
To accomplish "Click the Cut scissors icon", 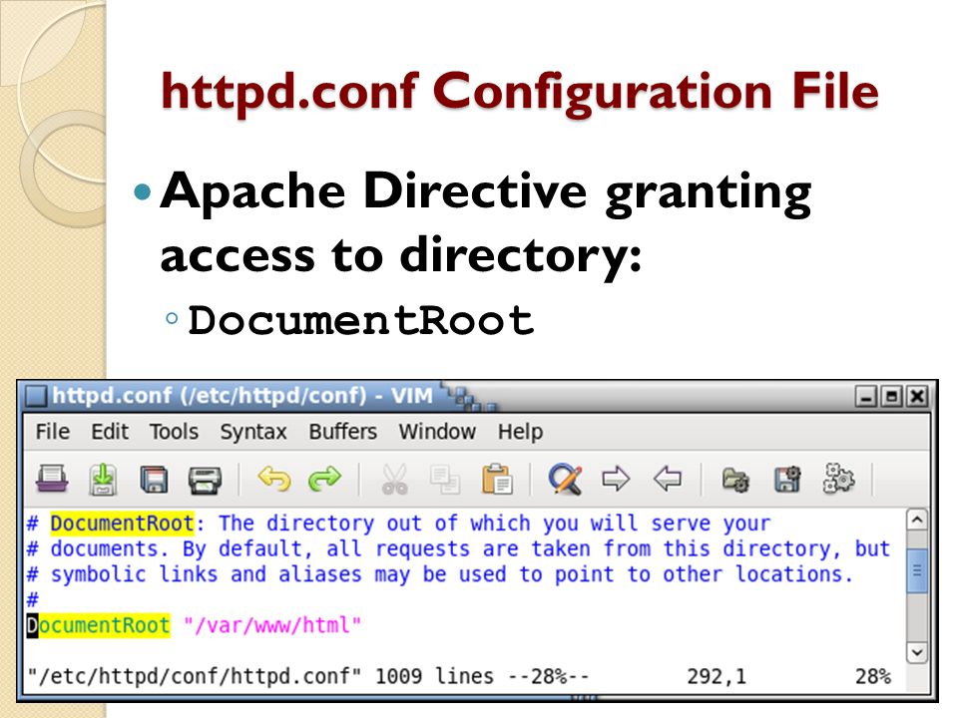I will coord(395,480).
